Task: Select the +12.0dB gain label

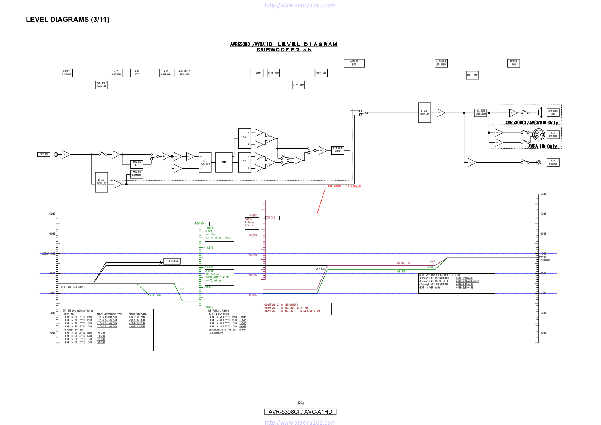Action: pos(320,269)
